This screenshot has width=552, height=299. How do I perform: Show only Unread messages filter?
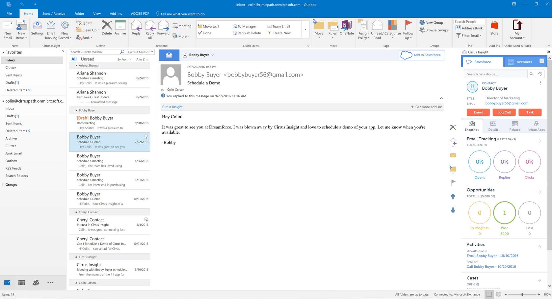pos(88,59)
